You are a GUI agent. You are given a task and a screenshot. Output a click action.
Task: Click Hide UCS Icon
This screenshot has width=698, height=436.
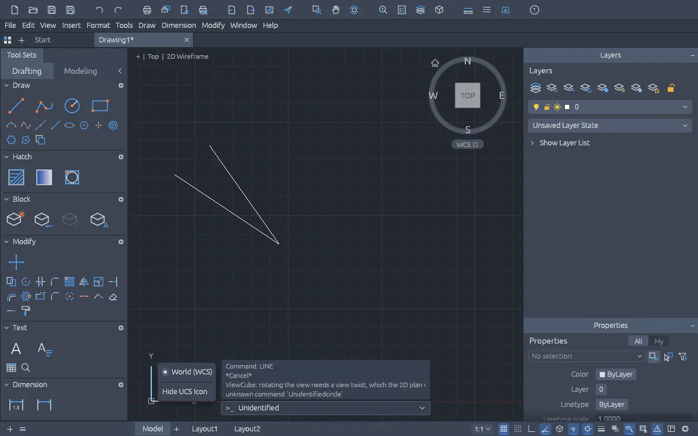click(x=184, y=392)
